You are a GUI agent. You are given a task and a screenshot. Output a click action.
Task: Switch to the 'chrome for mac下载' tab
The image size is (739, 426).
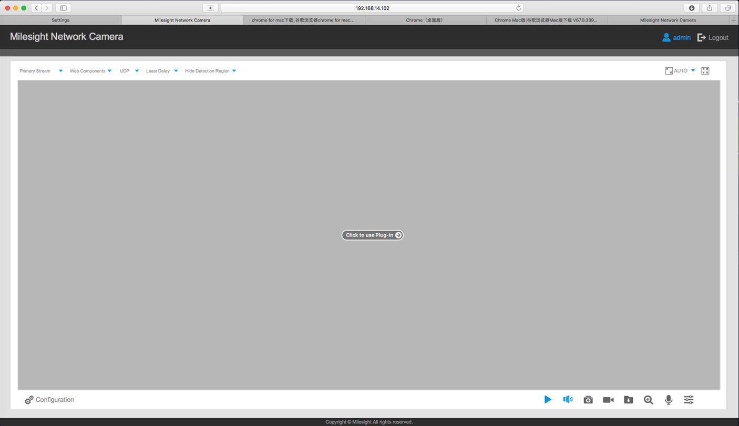[304, 20]
